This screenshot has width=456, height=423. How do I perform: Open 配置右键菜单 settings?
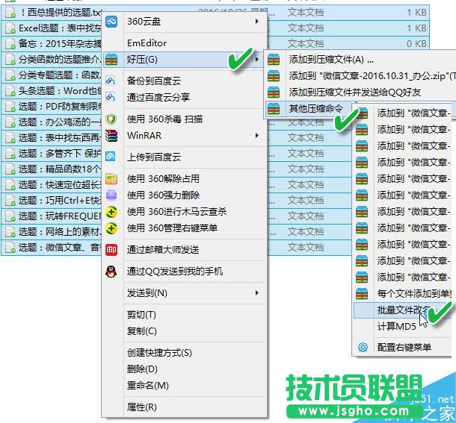404,347
